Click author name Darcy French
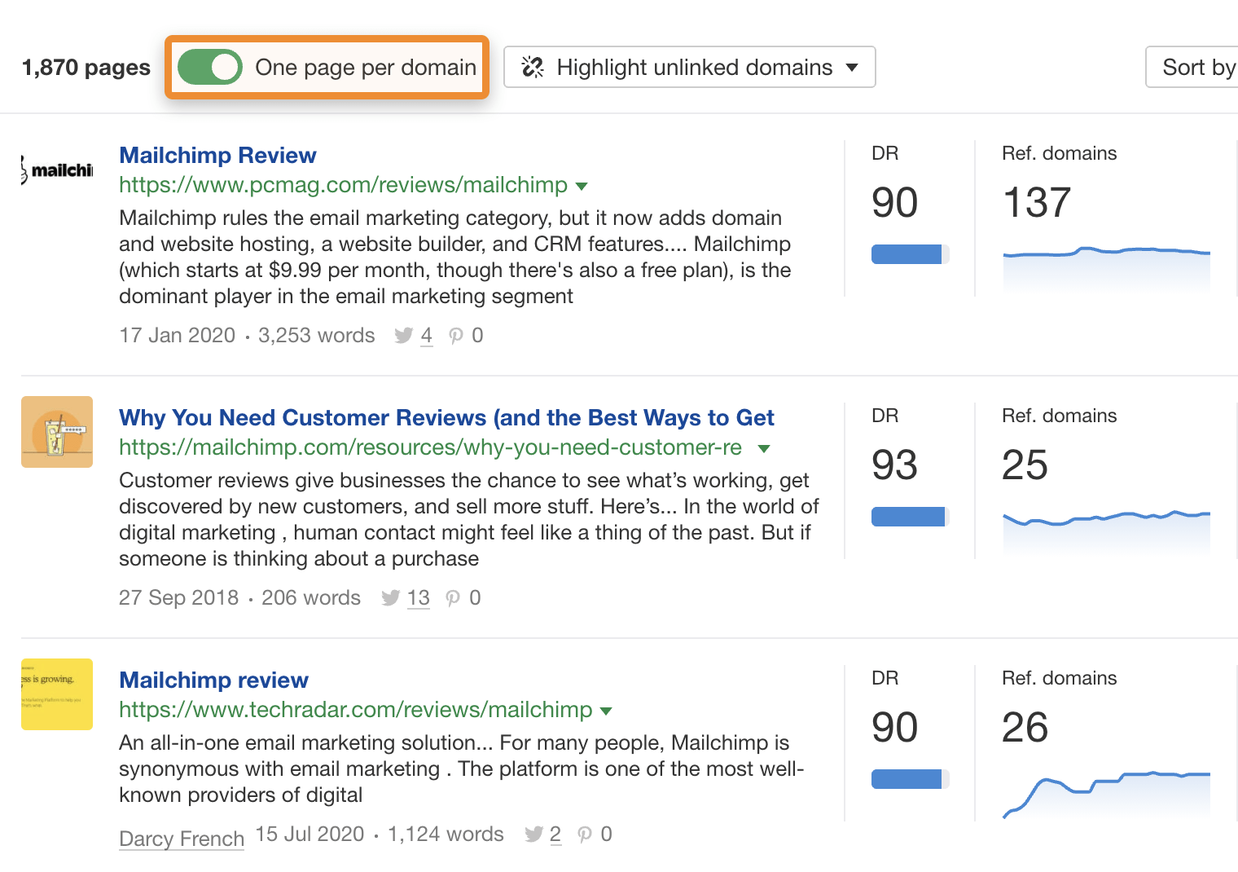Screen dimensions: 1238x872 point(182,839)
